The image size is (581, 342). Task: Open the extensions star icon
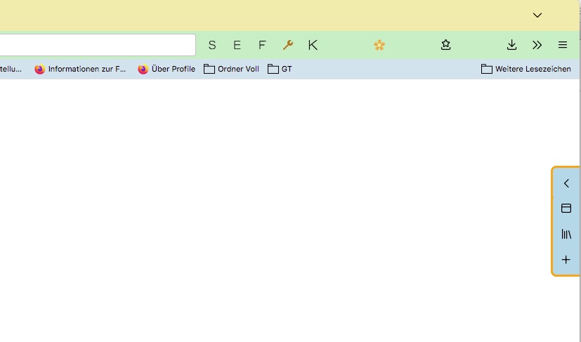click(445, 45)
